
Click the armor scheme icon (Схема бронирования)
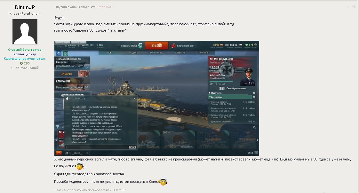pyautogui.click(x=222, y=88)
